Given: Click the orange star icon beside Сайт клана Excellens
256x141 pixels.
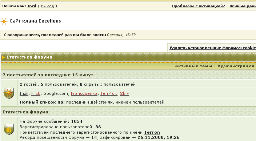Looking at the screenshot, I should click(x=4, y=21).
